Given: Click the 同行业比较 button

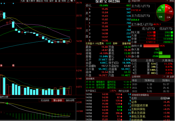Looking at the screenshot, I should point(124,91).
